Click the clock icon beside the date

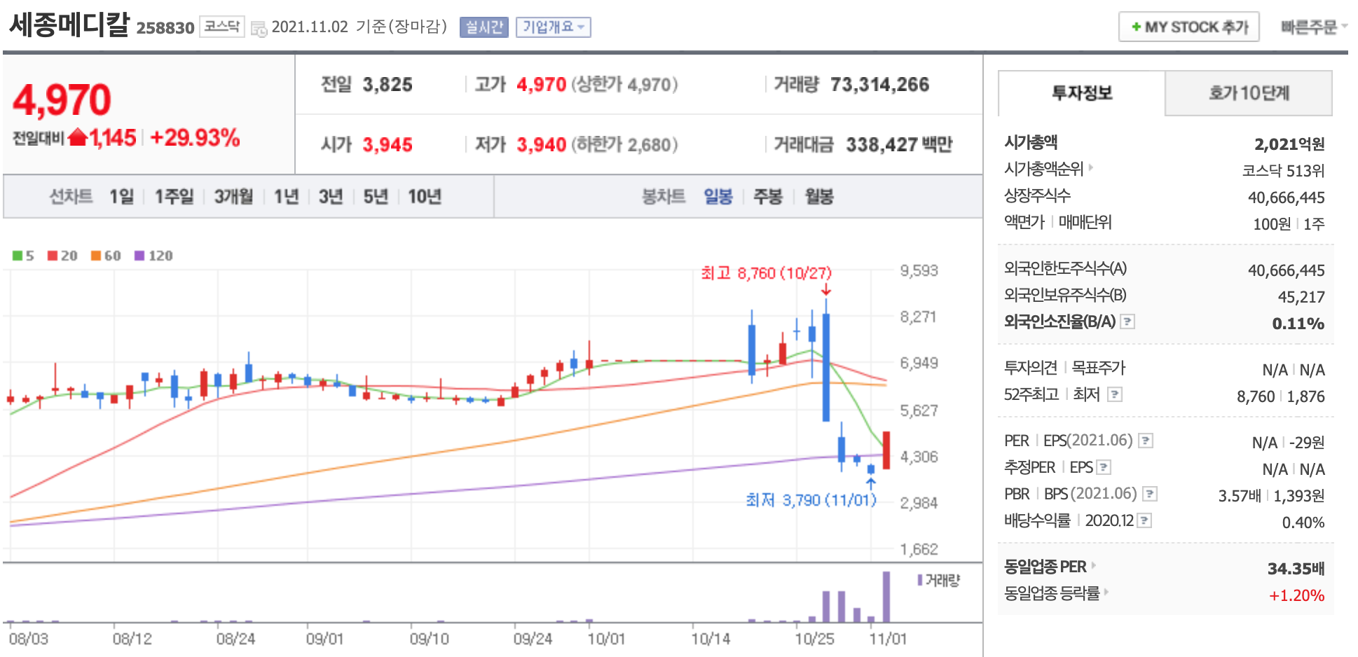259,29
